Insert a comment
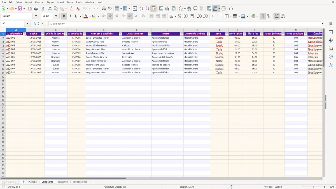This screenshot has height=189, width=336. (195, 8)
